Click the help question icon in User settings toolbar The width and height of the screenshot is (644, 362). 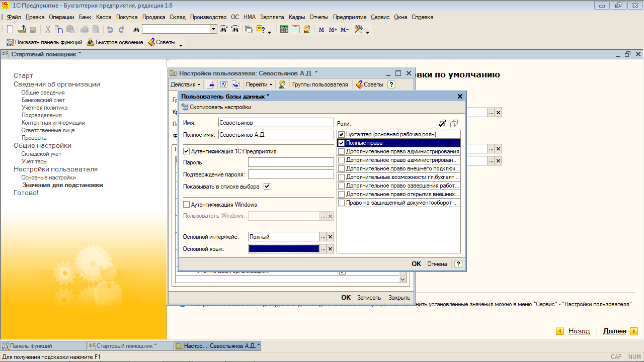(391, 84)
